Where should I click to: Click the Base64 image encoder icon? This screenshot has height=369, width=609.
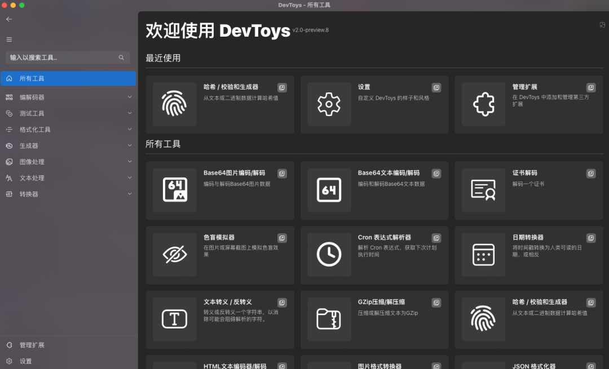tap(175, 190)
